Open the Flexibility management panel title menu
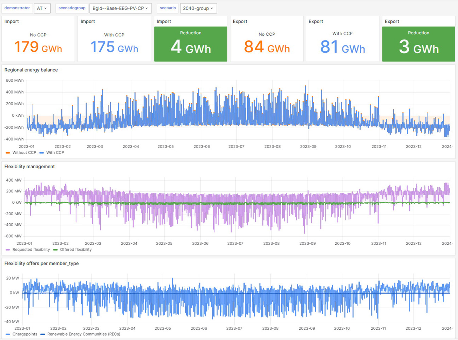 tap(30, 167)
